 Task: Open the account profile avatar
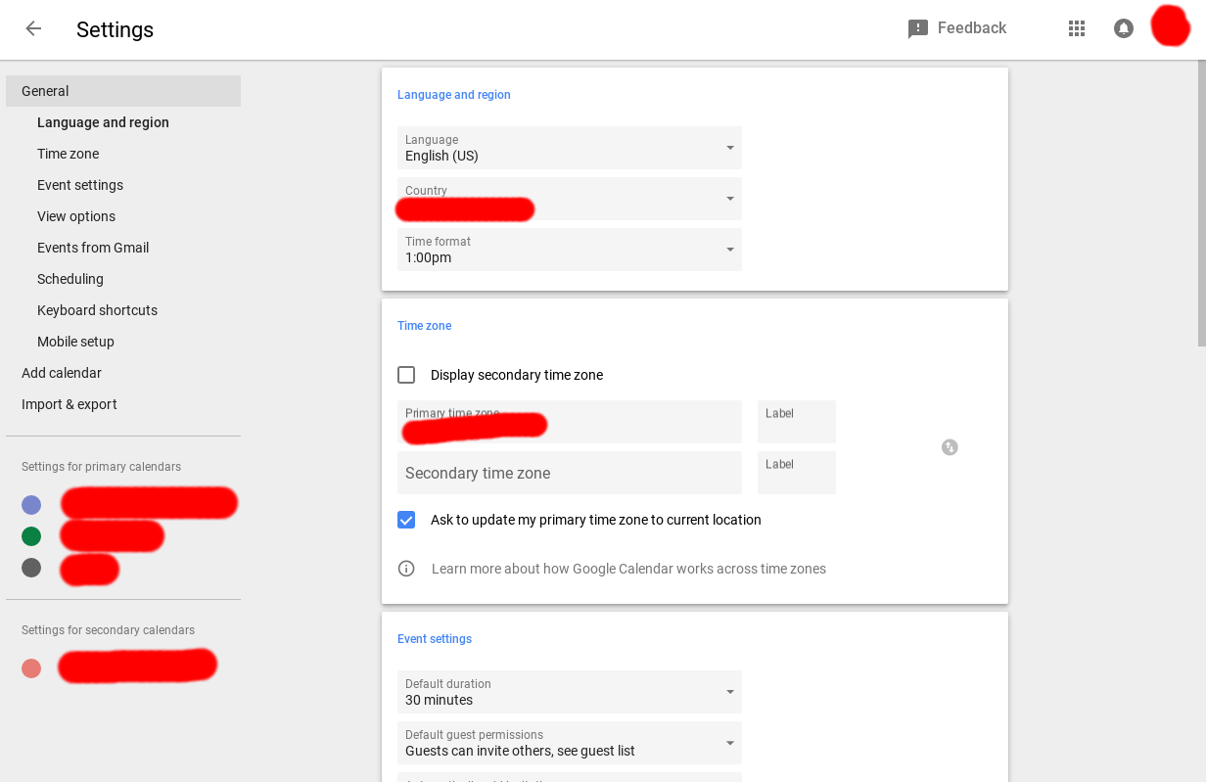tap(1170, 26)
